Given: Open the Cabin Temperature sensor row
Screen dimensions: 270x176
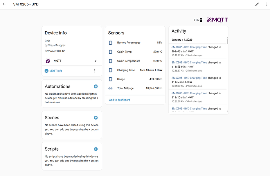Looking at the screenshot, I should (135, 61).
